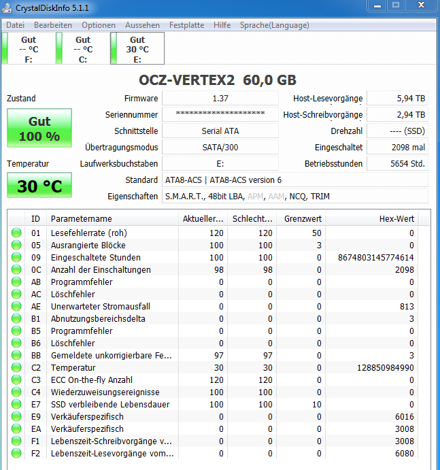
Task: Click the Eigenschaften features field
Action: pos(295,197)
